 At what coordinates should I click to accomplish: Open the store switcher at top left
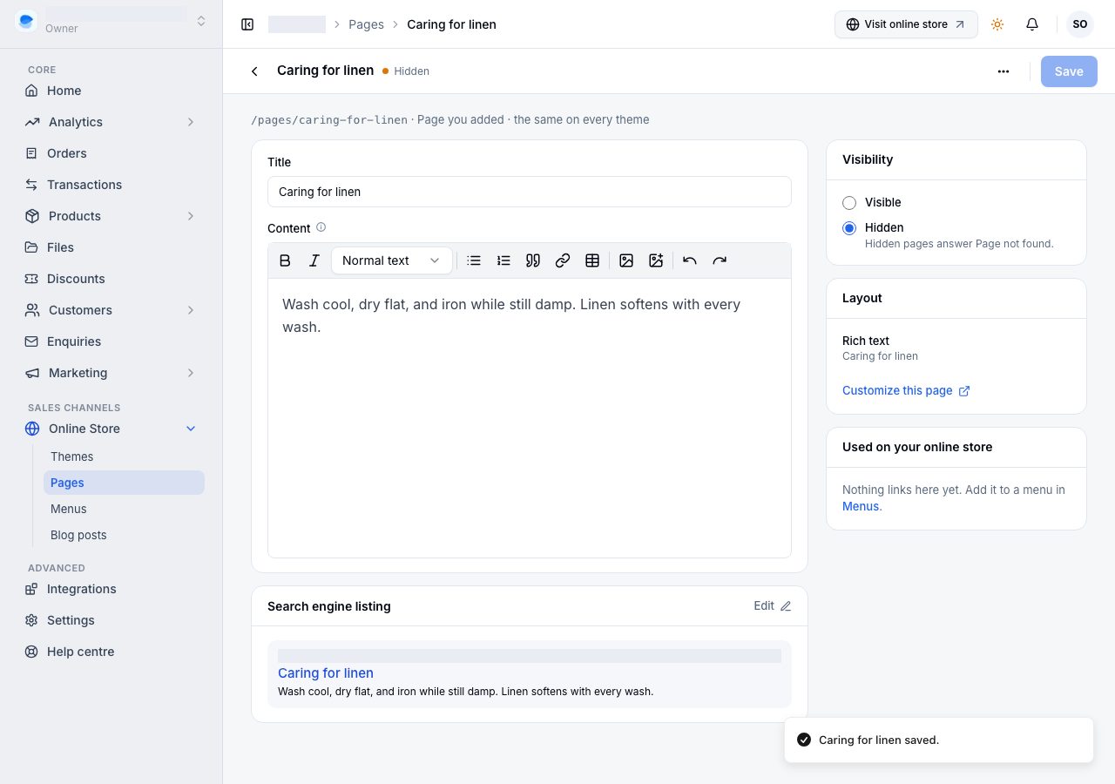coord(111,21)
